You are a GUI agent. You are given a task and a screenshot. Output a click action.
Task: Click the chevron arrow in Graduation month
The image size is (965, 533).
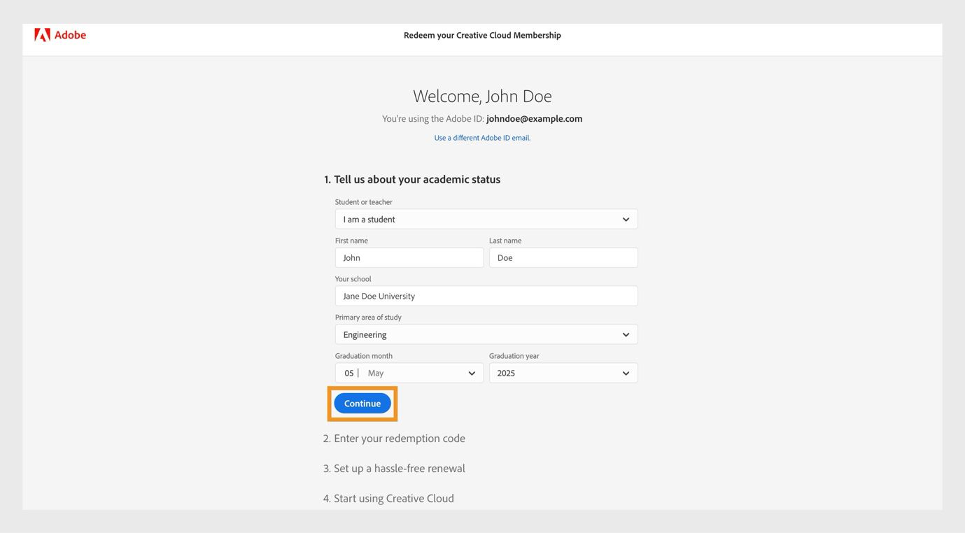click(x=472, y=373)
